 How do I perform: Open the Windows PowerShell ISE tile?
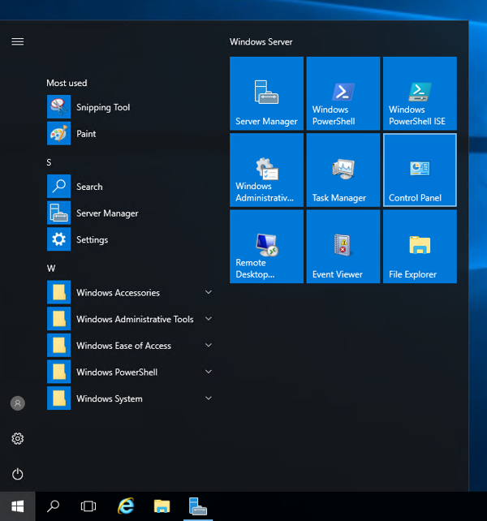point(420,93)
